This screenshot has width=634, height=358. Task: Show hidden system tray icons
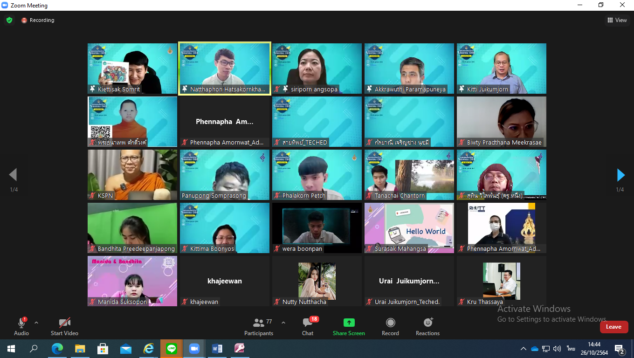(524, 349)
